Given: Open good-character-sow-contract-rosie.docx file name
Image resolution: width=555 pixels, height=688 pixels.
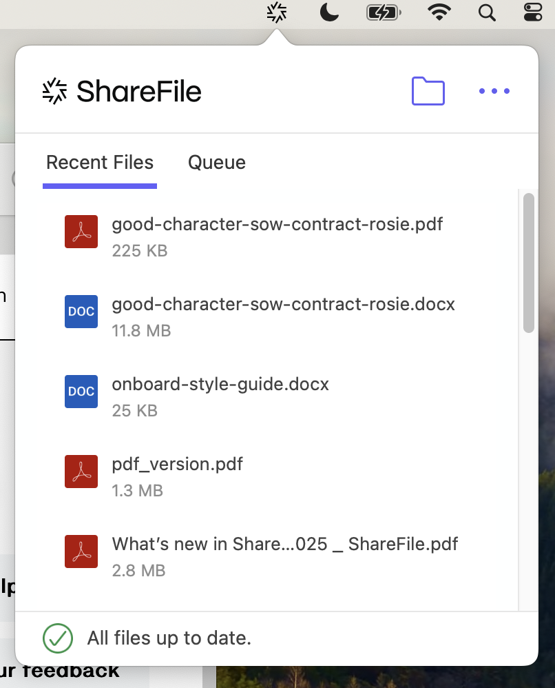Looking at the screenshot, I should pyautogui.click(x=283, y=304).
